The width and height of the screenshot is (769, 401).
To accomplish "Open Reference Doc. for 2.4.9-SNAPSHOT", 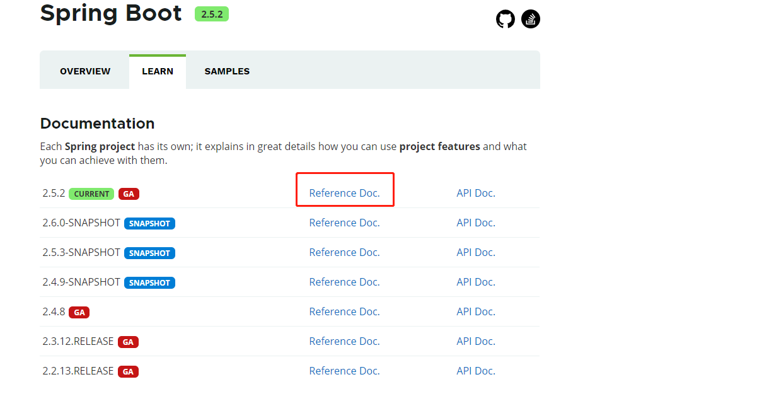I will point(344,282).
